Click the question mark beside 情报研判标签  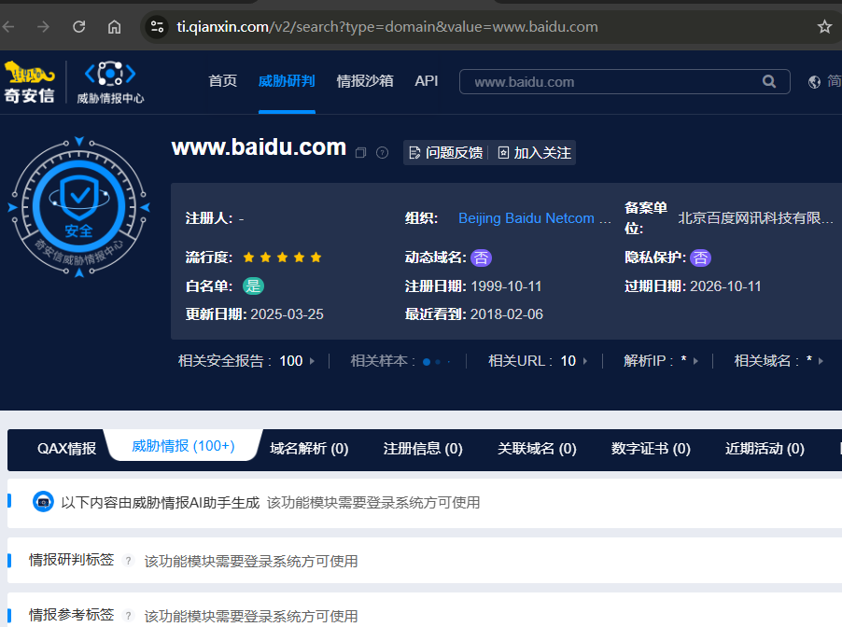(x=128, y=561)
